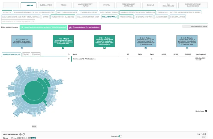Select Main and Essential Generator Areas tab
The image size is (213, 139).
point(138,12)
